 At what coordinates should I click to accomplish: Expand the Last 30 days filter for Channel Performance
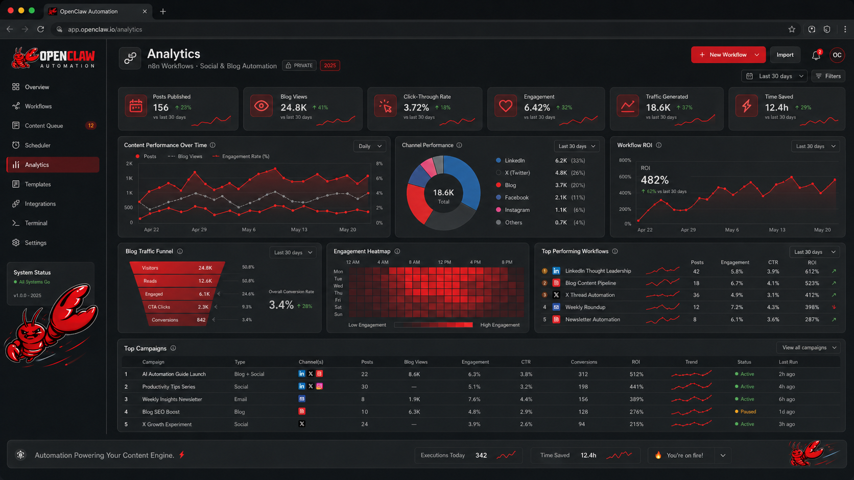pyautogui.click(x=576, y=146)
